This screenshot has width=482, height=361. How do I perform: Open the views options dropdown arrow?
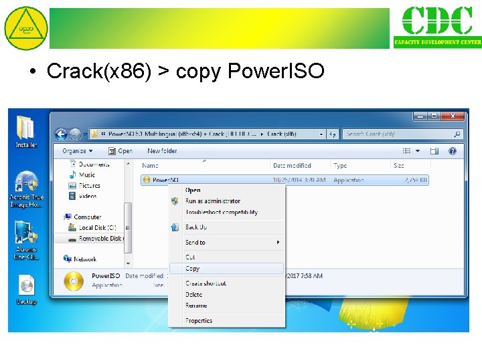tap(418, 150)
